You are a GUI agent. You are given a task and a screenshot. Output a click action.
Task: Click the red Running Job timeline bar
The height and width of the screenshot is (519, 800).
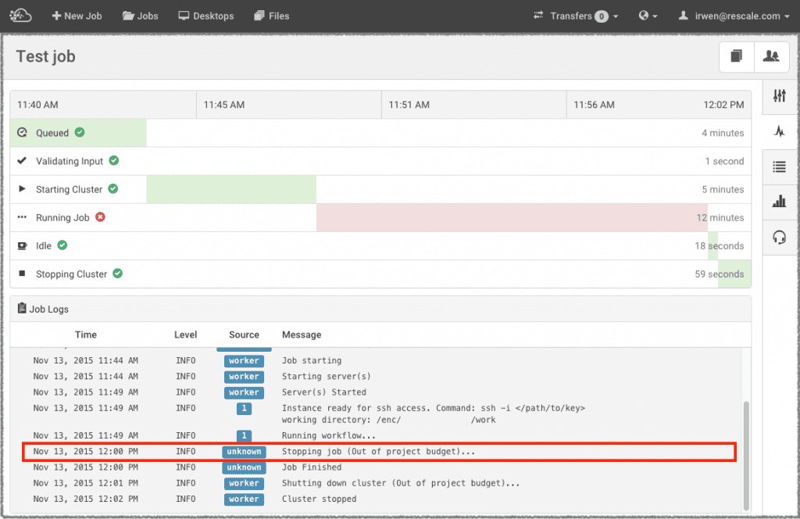click(511, 217)
